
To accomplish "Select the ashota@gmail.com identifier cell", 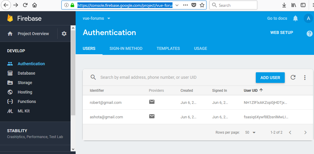I will point(106,117).
